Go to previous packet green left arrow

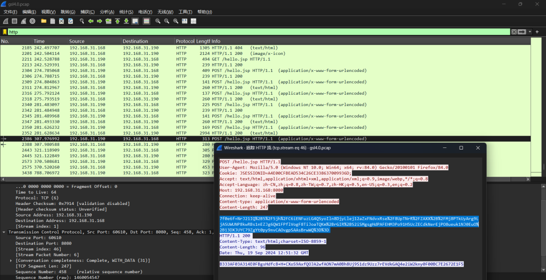91,21
